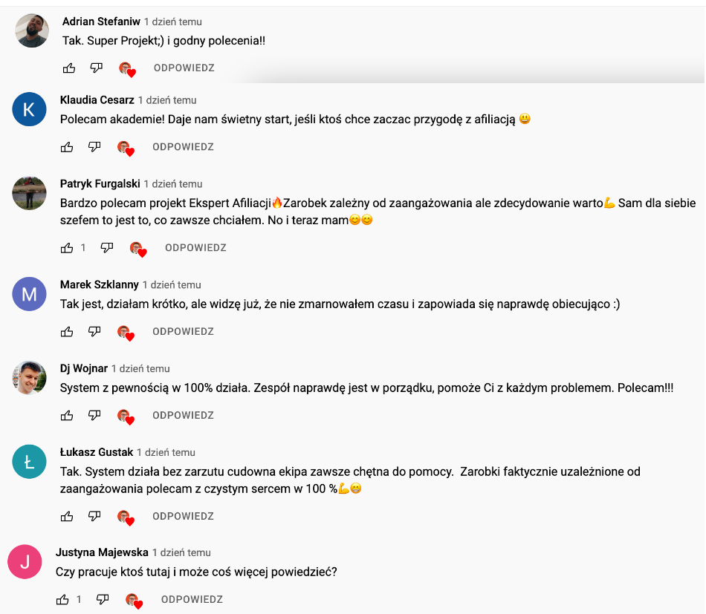Reply to Patryk Furgalski's comment
This screenshot has height=614, width=706.
pyautogui.click(x=195, y=248)
